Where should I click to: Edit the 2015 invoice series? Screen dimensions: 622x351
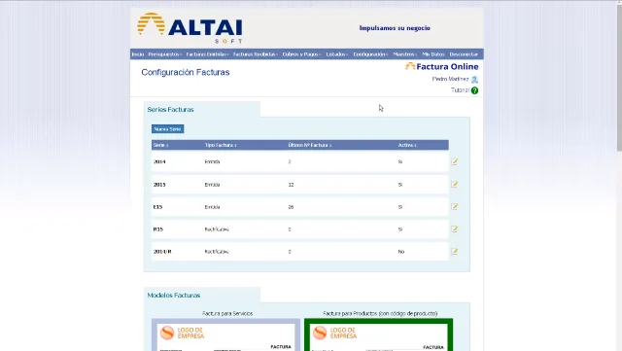click(x=454, y=184)
